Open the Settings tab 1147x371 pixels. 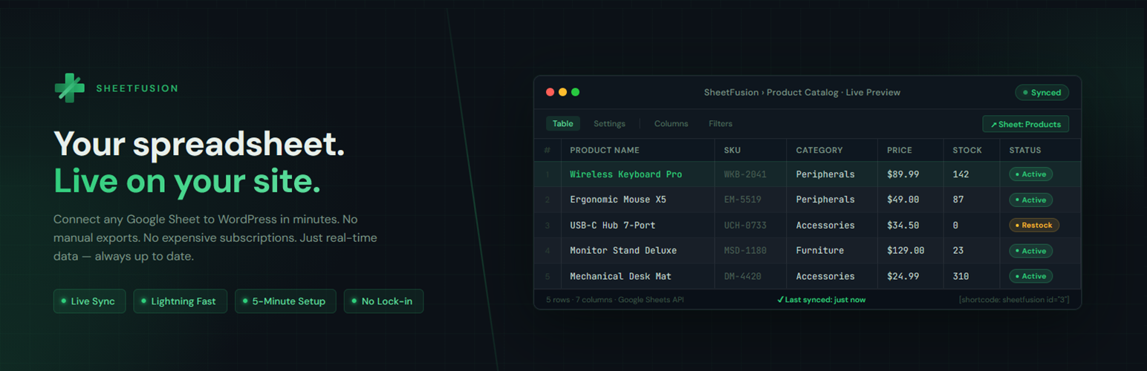[x=609, y=124]
